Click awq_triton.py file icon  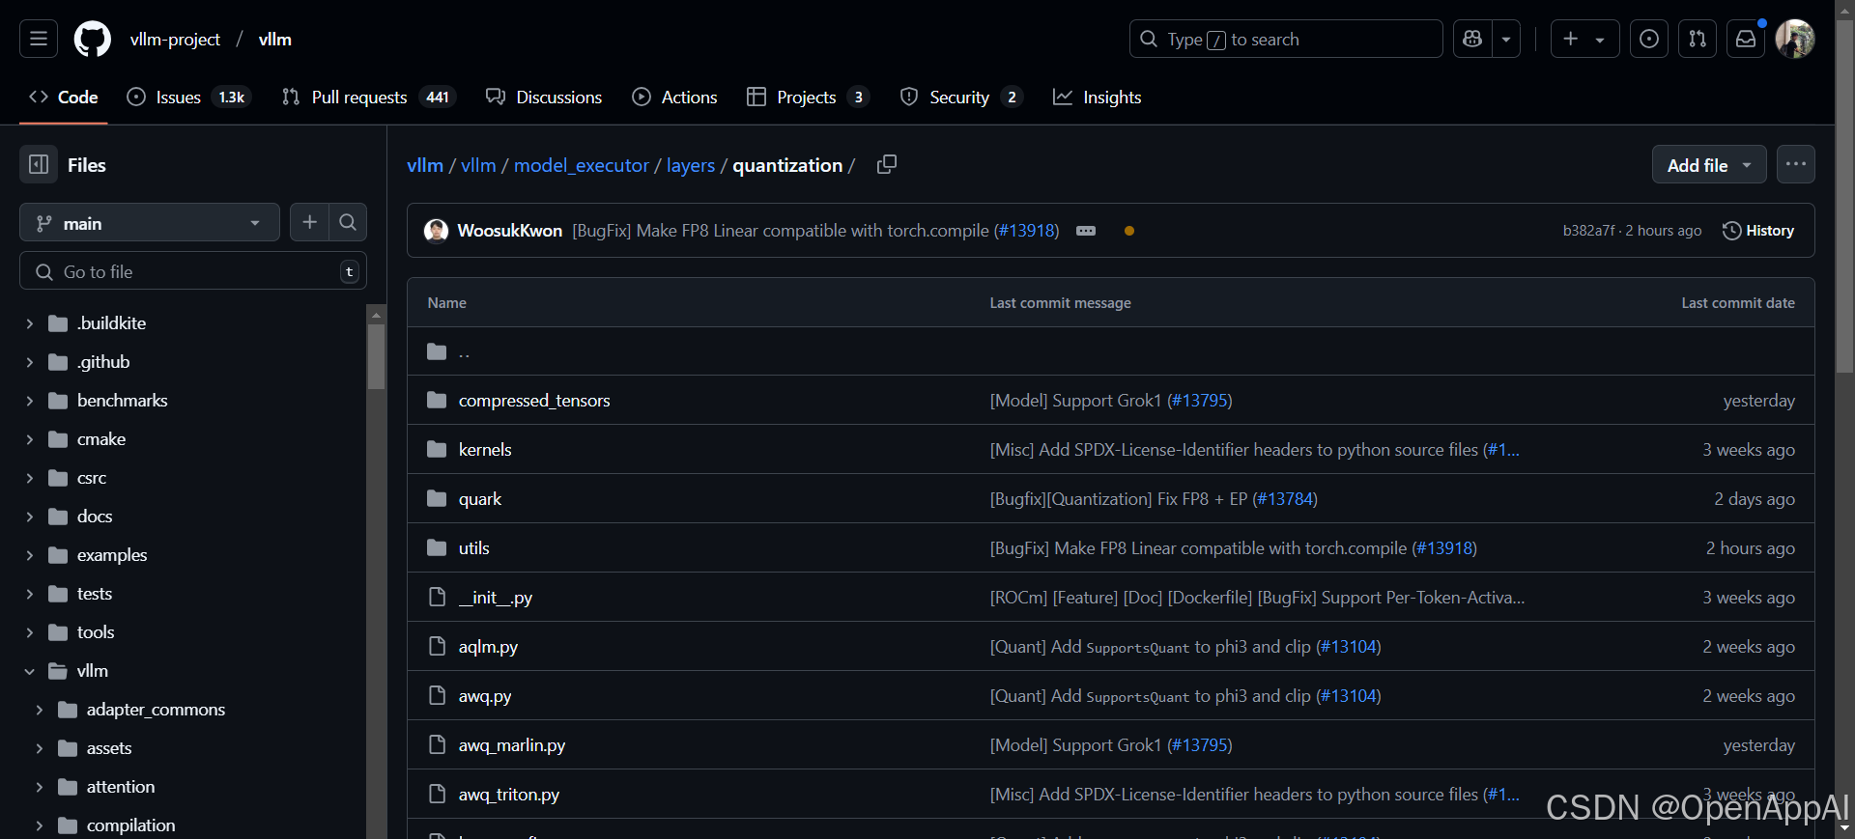pyautogui.click(x=437, y=794)
